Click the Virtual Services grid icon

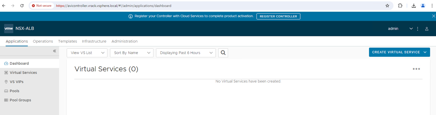point(6,72)
